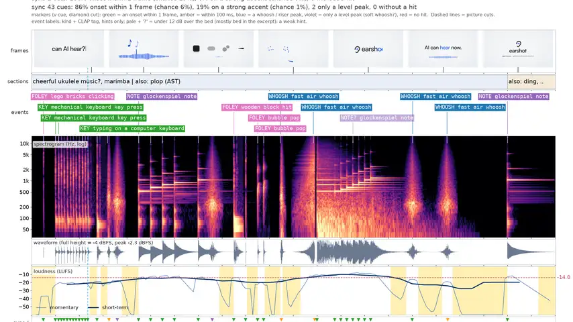
Task: Click the '1k' spectrogram frequency tick
Action: (25, 181)
